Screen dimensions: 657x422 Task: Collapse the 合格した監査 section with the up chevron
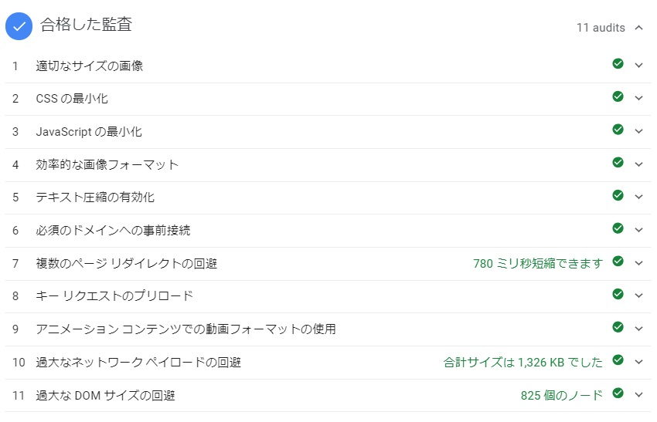tap(638, 28)
